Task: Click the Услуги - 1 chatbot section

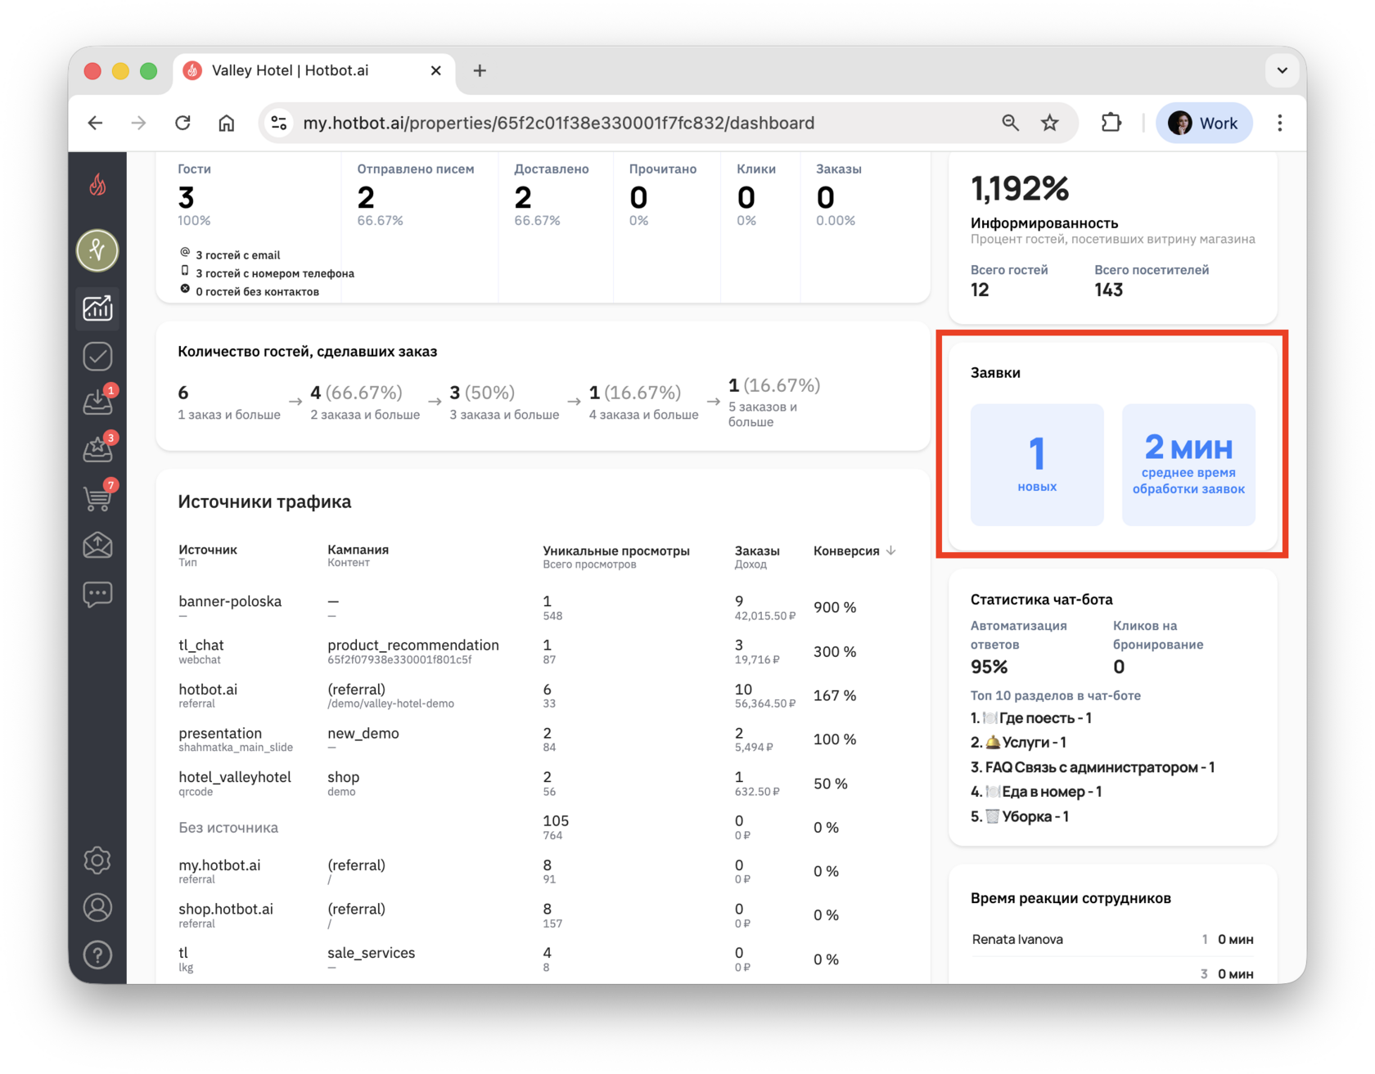Action: 1018,743
